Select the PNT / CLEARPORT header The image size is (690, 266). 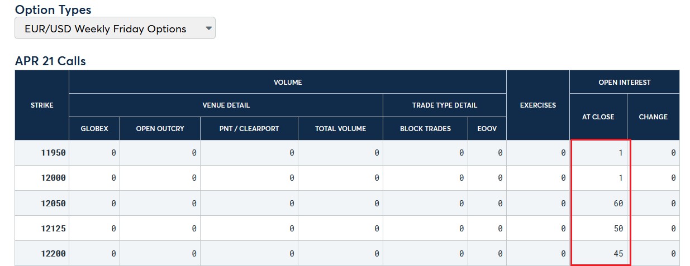pos(249,128)
